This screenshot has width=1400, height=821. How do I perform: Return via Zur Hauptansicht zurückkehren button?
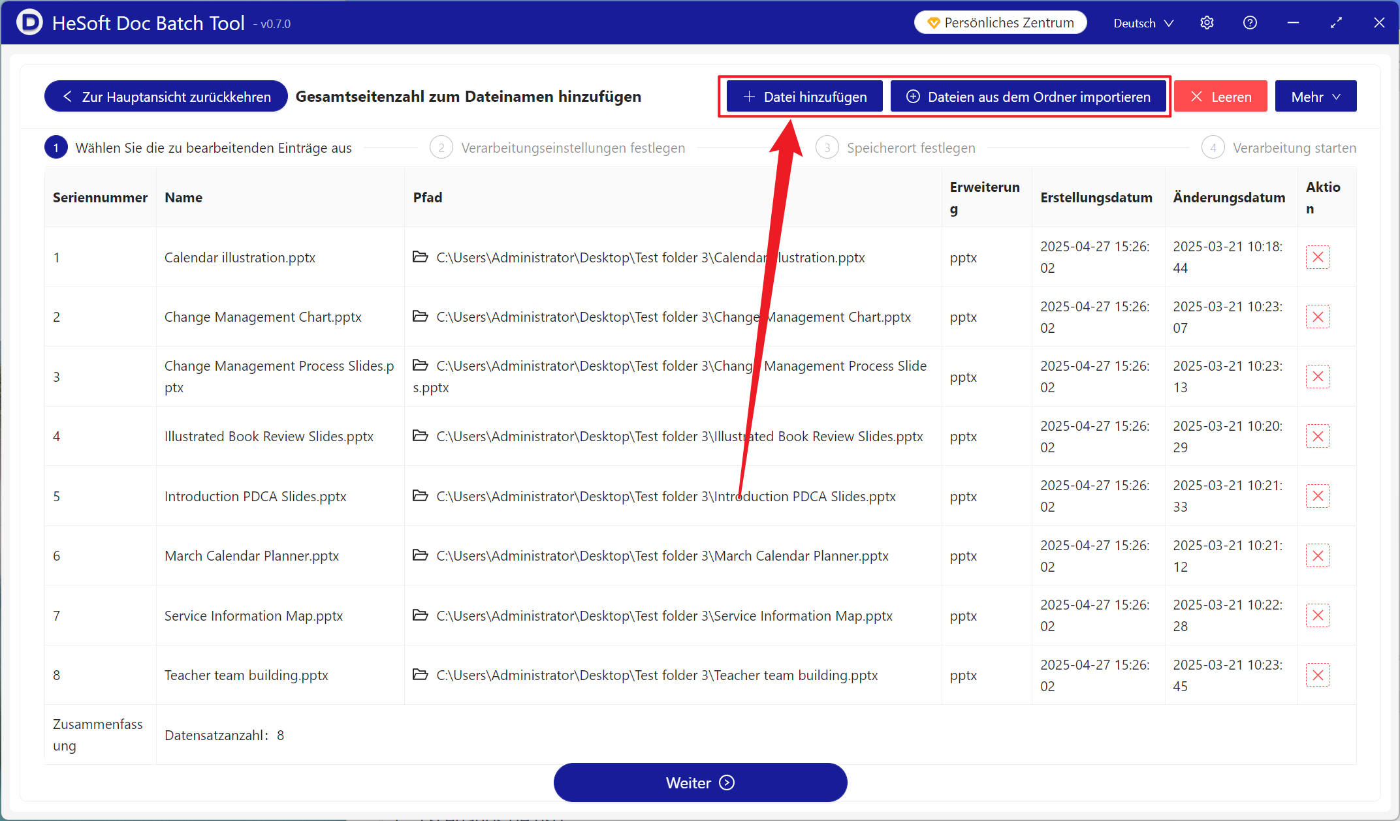[166, 97]
